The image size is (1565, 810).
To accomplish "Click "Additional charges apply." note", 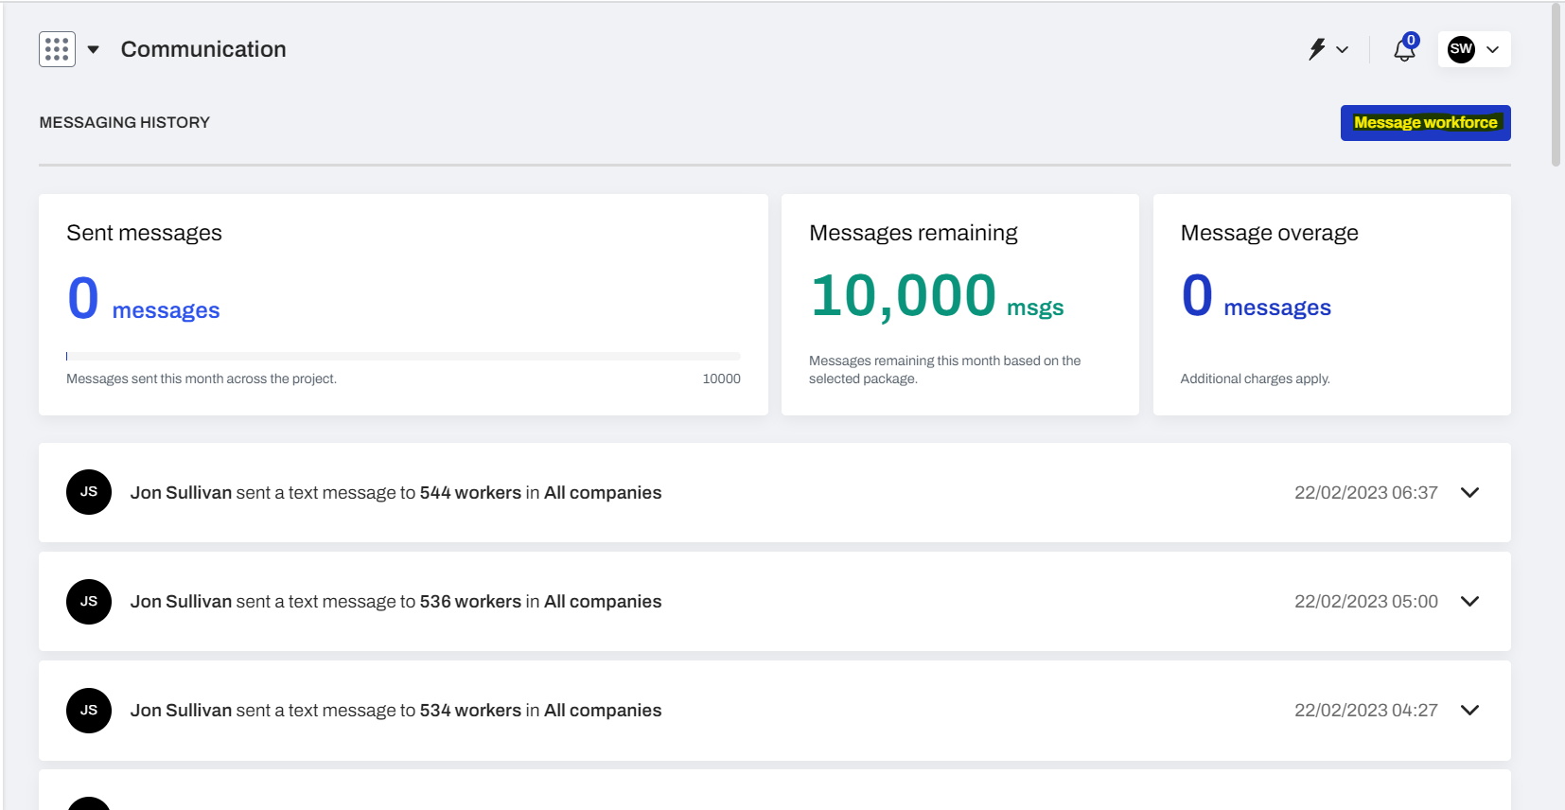I will coord(1255,379).
